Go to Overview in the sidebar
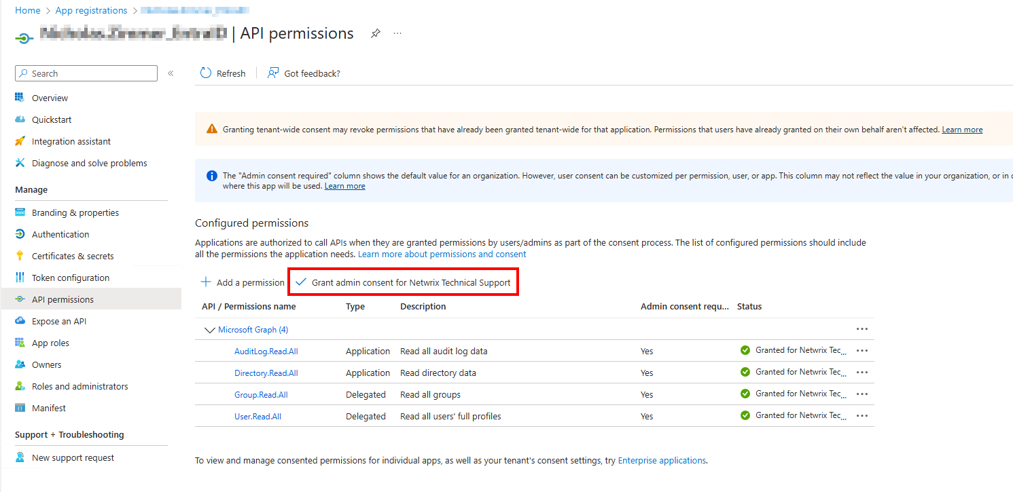Image resolution: width=1013 pixels, height=492 pixels. tap(50, 98)
